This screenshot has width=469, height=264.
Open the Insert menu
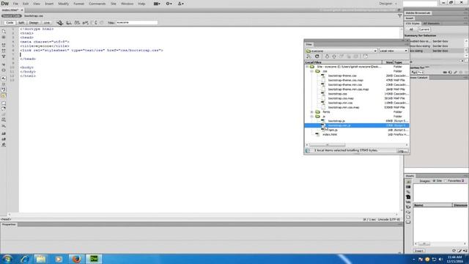pyautogui.click(x=49, y=4)
